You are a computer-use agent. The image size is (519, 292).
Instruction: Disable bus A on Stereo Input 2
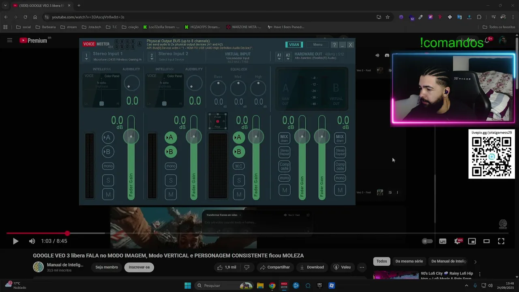tap(170, 137)
